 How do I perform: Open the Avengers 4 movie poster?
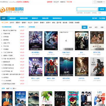36,41
